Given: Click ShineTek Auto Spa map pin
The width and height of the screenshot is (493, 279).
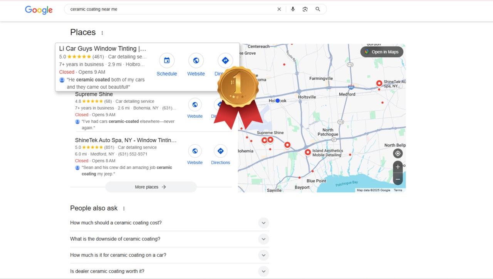Looking at the screenshot, I should pyautogui.click(x=379, y=83).
